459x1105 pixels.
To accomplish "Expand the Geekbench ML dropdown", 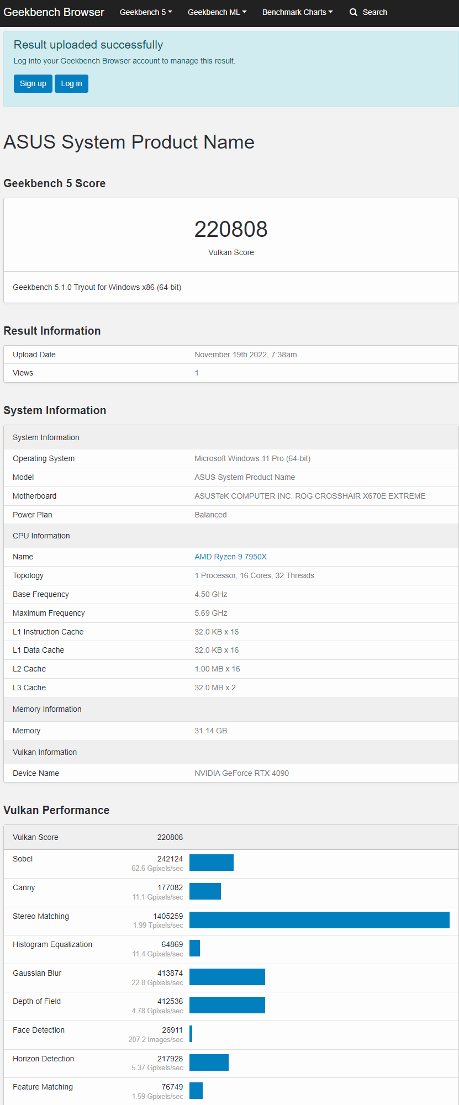I will (x=217, y=12).
